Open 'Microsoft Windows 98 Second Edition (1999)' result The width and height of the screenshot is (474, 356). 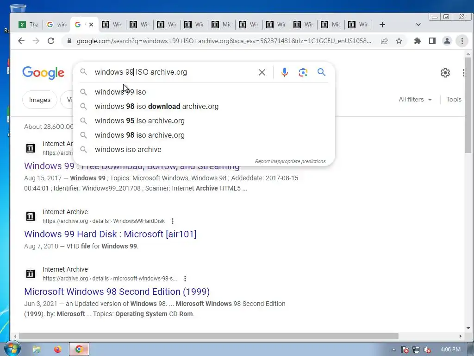[117, 292]
